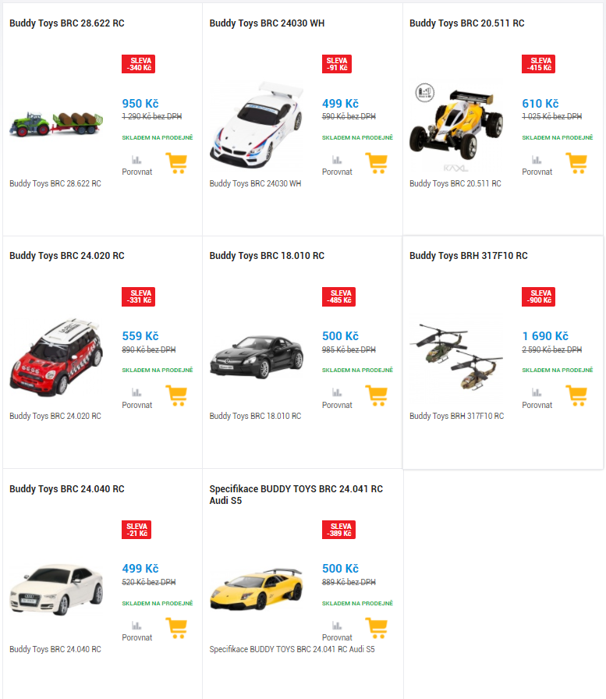Click the 610 Kč price of BRC 20.511
This screenshot has height=699, width=606.
pyautogui.click(x=540, y=104)
